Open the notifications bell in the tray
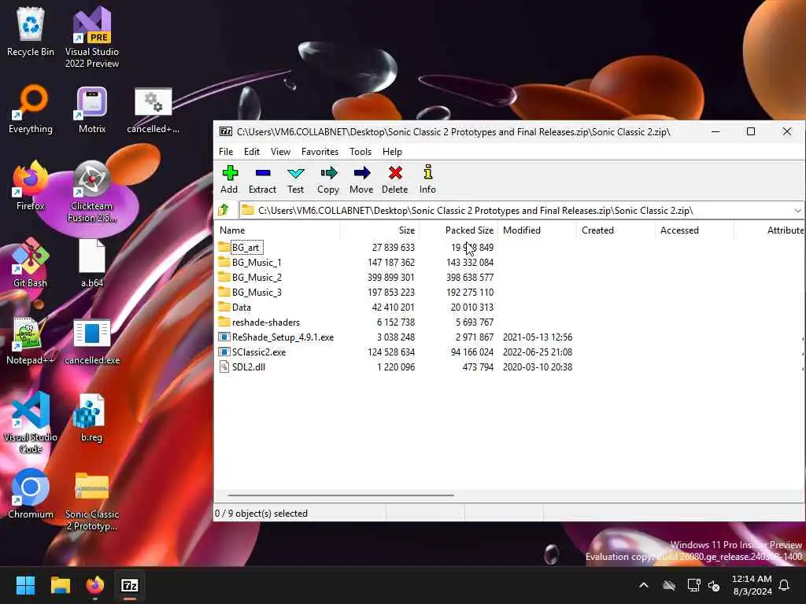The image size is (806, 604). [785, 585]
